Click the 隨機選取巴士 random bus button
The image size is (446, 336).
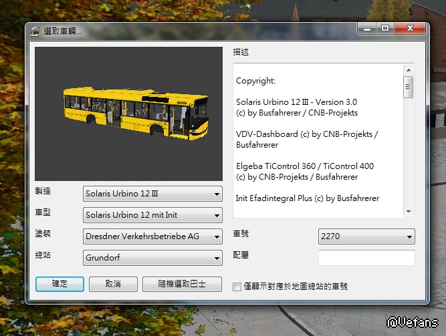pos(182,284)
